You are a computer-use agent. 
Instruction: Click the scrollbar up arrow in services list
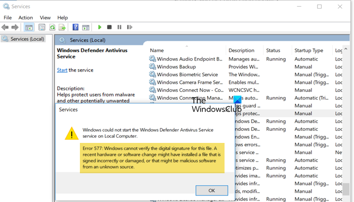point(346,49)
